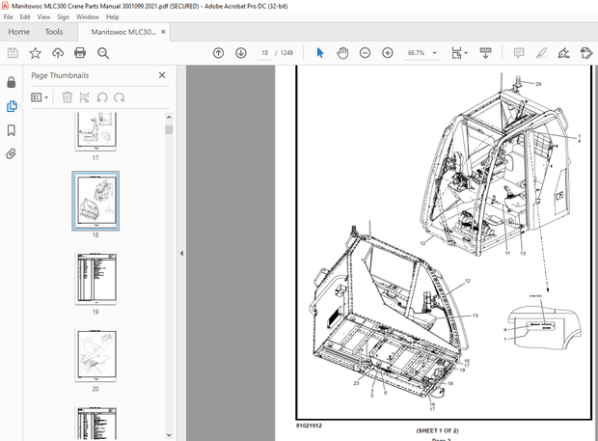Viewport: 598px width, 441px height.
Task: Select page 19 thumbnail
Action: click(x=95, y=279)
